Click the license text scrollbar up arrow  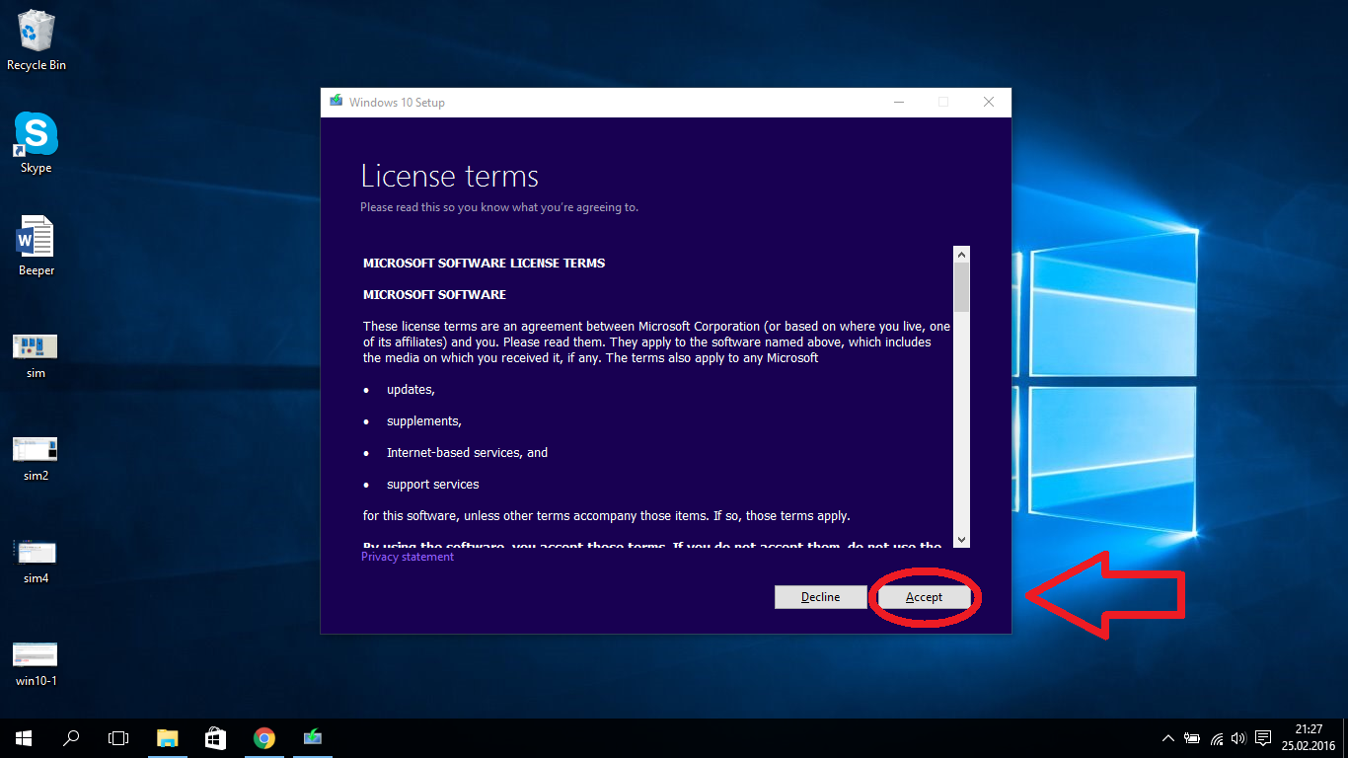961,255
